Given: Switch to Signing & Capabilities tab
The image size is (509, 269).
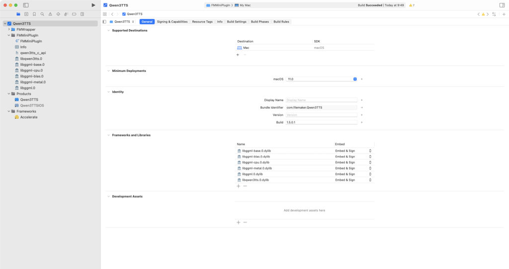Looking at the screenshot, I should 172,22.
